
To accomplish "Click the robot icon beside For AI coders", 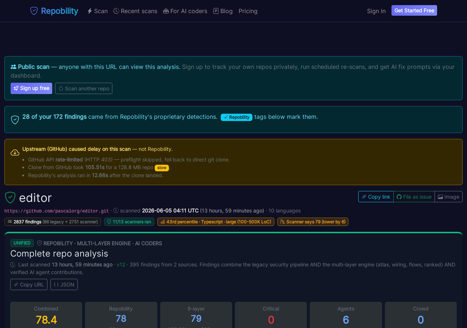I will point(166,11).
